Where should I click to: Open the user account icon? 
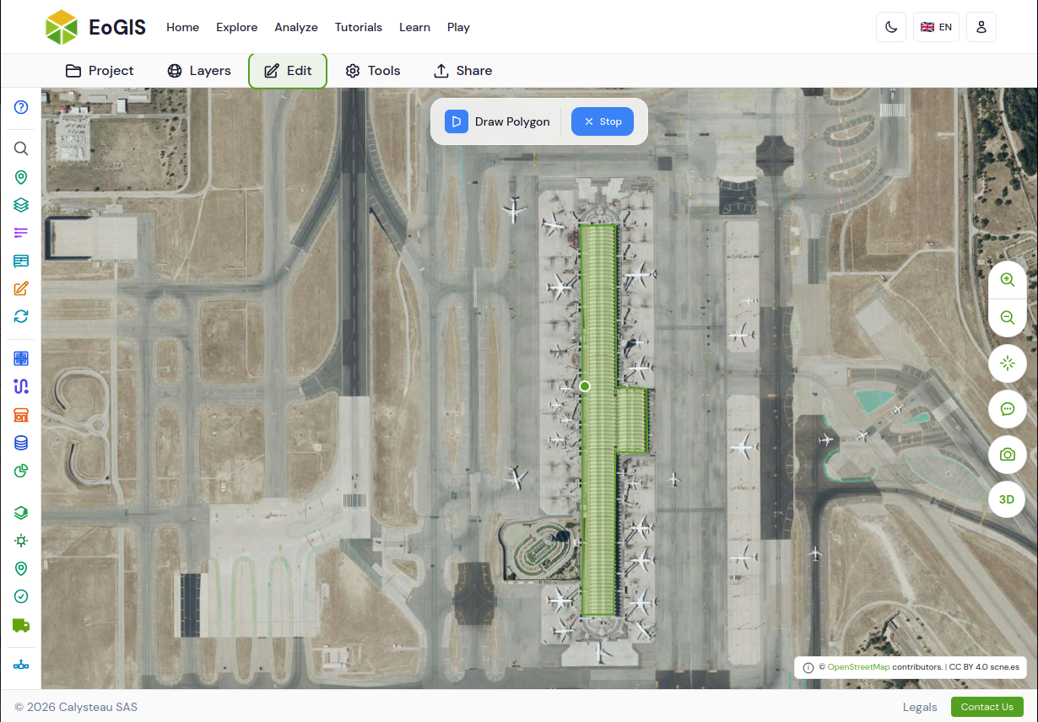point(981,27)
